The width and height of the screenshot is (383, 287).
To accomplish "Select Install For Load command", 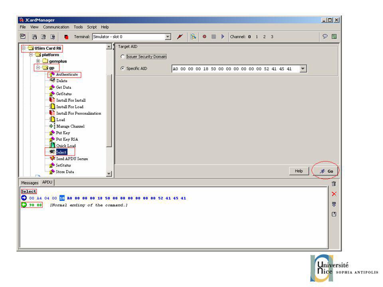I will [70, 107].
